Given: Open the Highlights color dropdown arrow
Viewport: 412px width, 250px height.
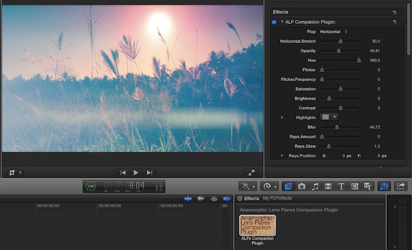Looking at the screenshot, I should 335,117.
